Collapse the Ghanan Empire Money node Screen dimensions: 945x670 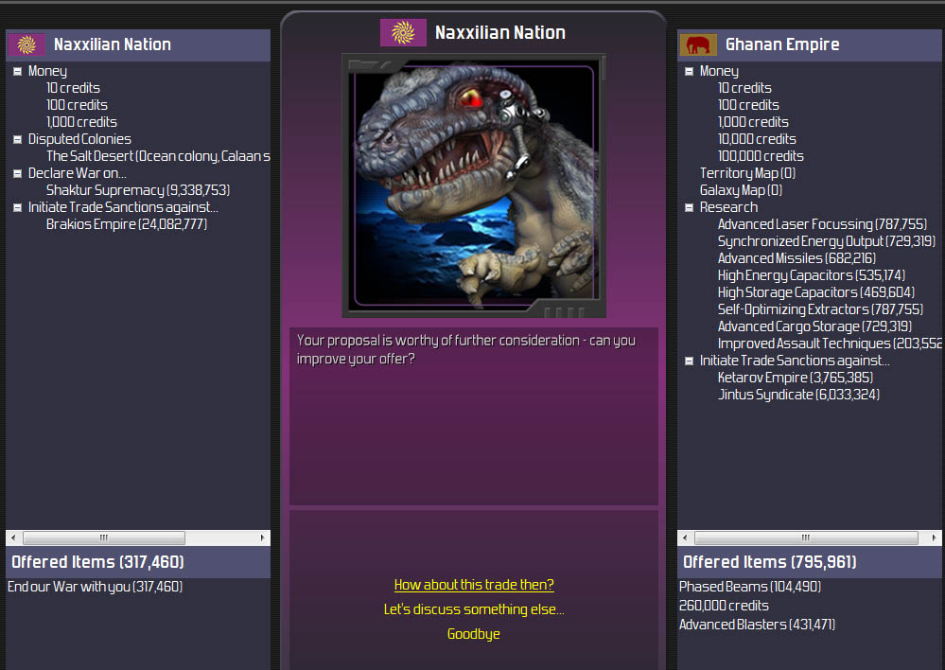(689, 71)
